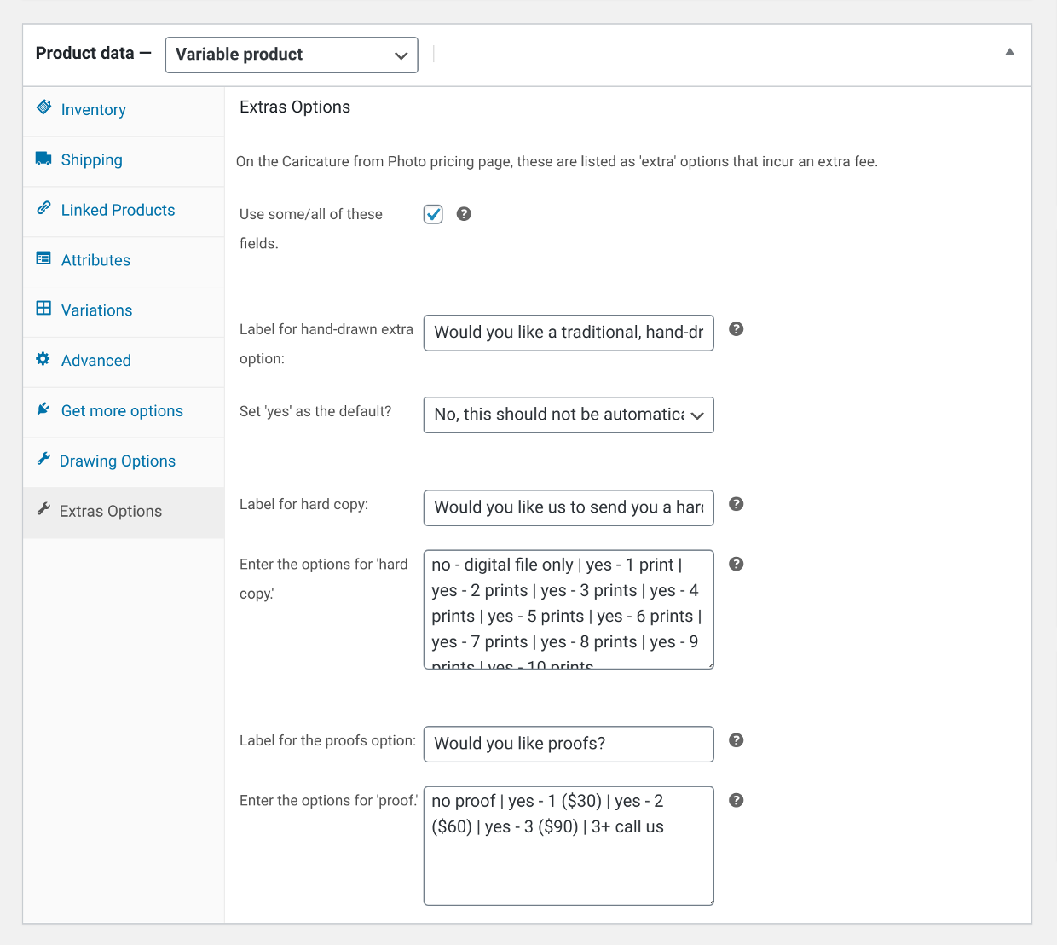This screenshot has width=1057, height=945.
Task: Switch to the Linked Products tab
Action: pyautogui.click(x=124, y=212)
